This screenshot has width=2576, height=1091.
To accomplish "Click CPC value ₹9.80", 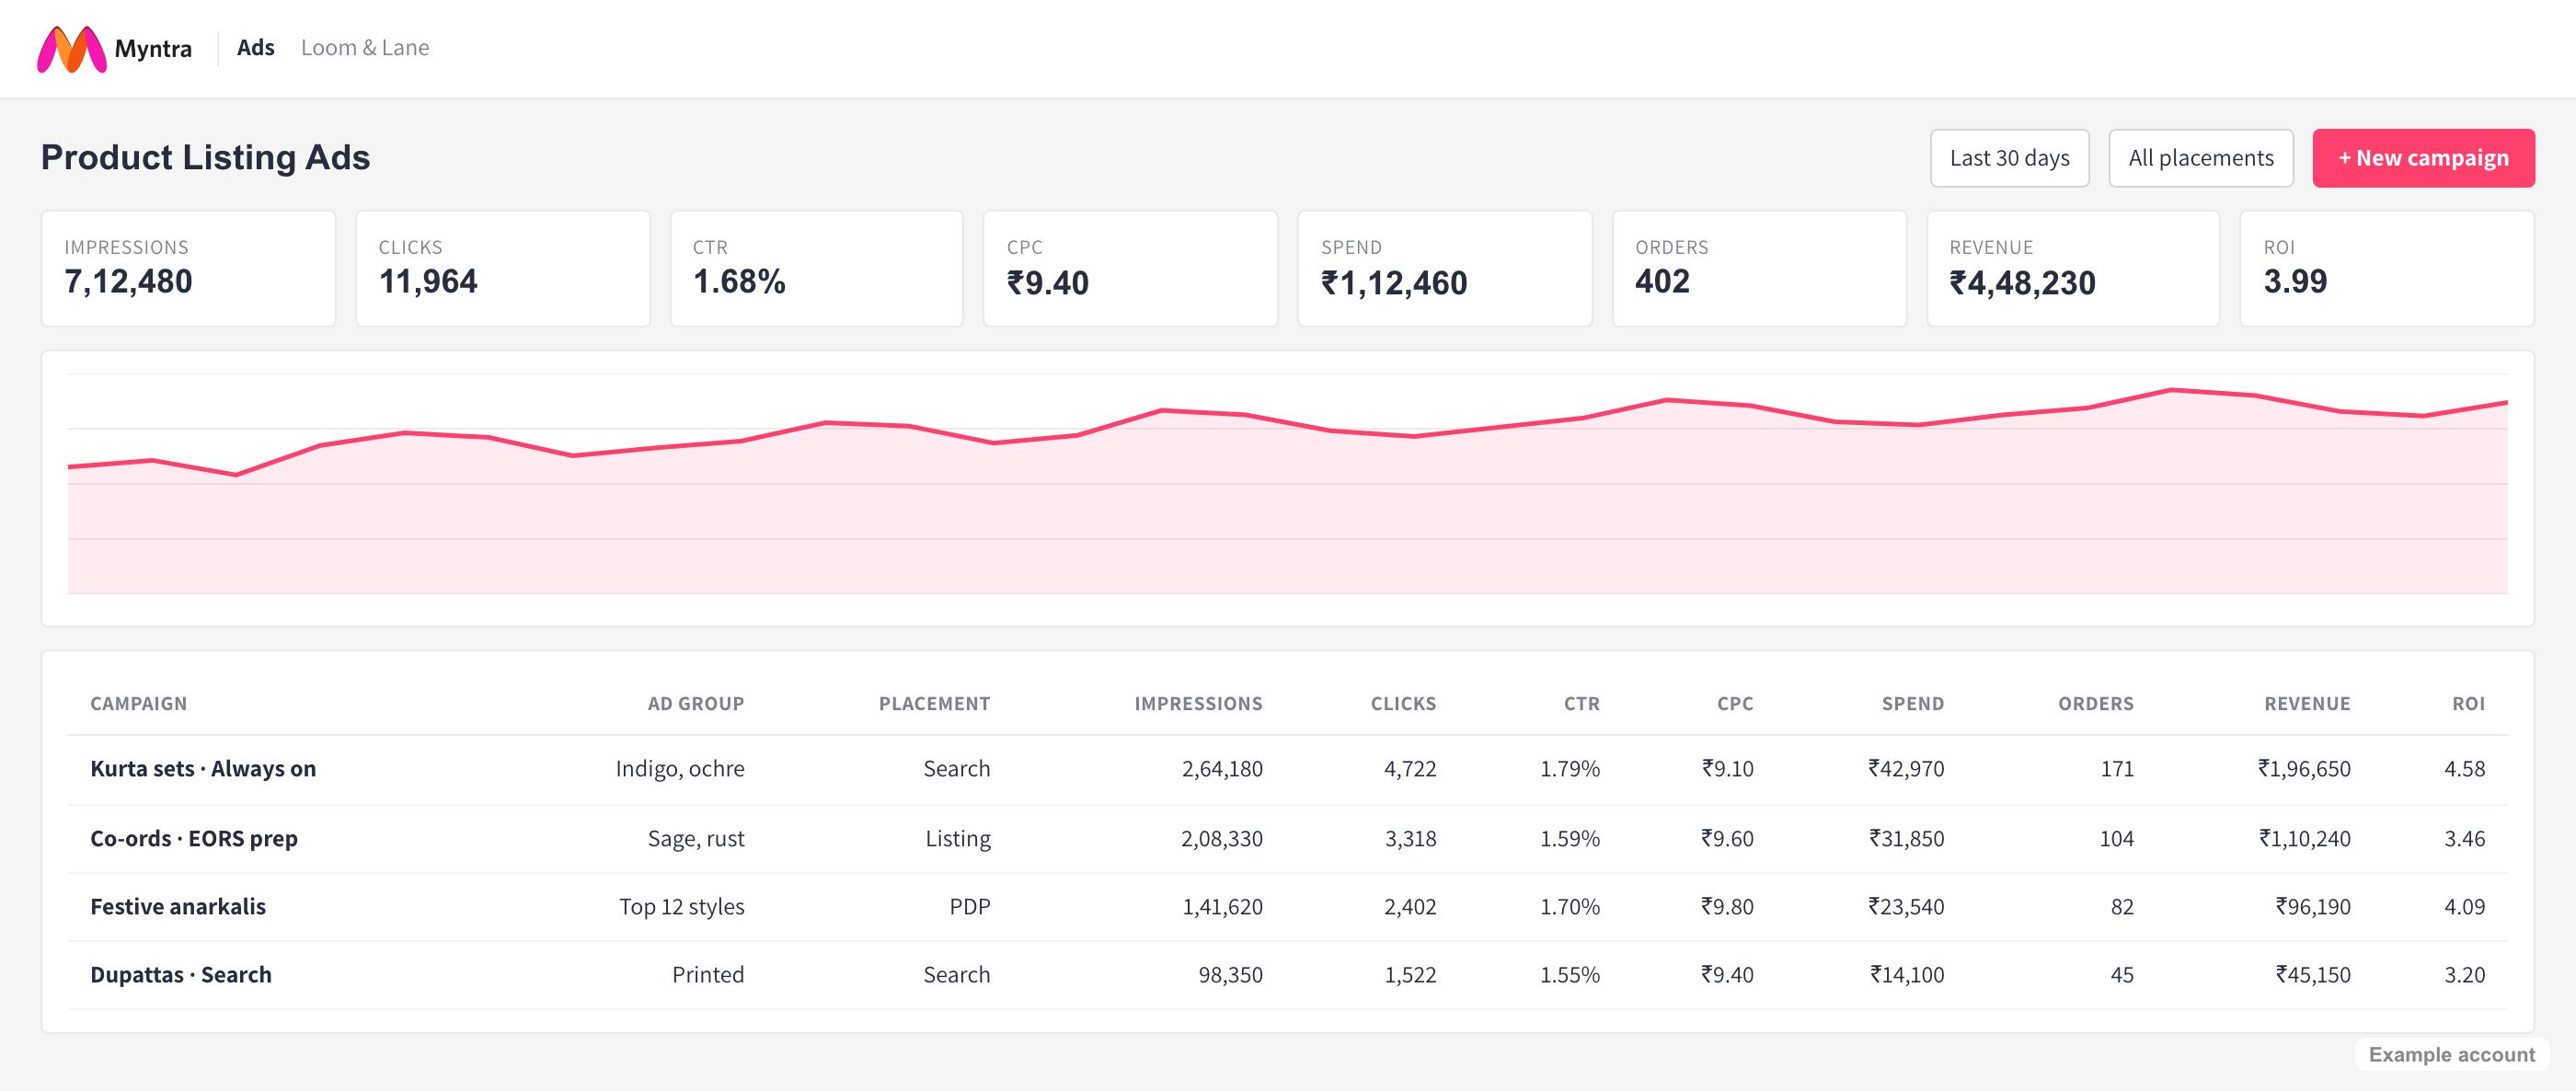I will [x=1728, y=906].
